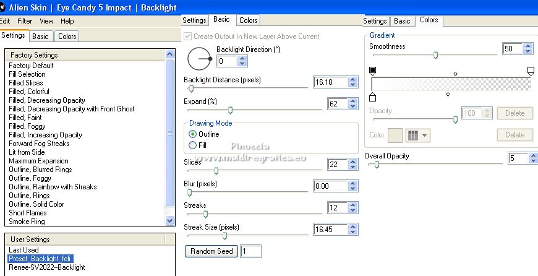Screen dimensions: 538x276
Task: Toggle Create Output In New Layer checkbox
Action: pyautogui.click(x=188, y=37)
